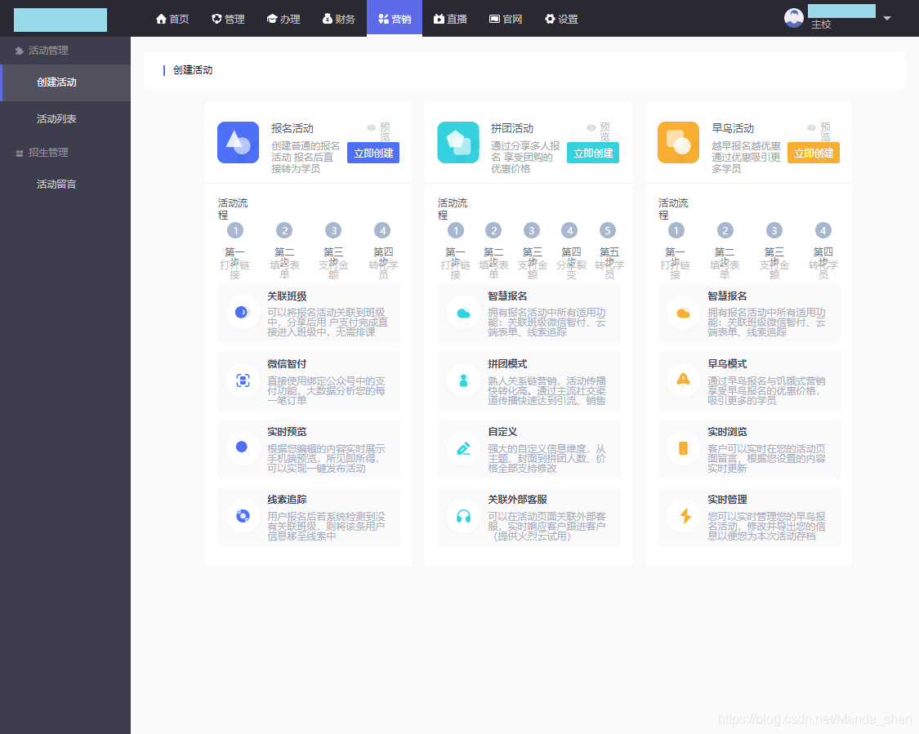Screen dimensions: 919x734
Task: Click step 4 circle in 早鸟活动 flow
Action: pyautogui.click(x=823, y=230)
